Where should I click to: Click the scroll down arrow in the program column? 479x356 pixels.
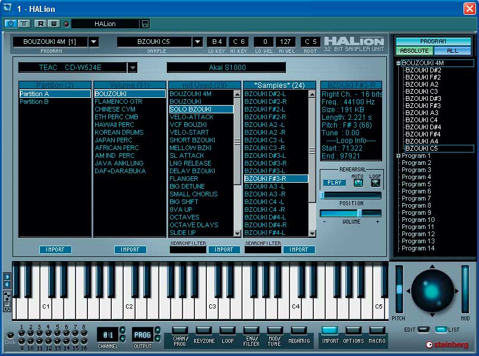237,233
